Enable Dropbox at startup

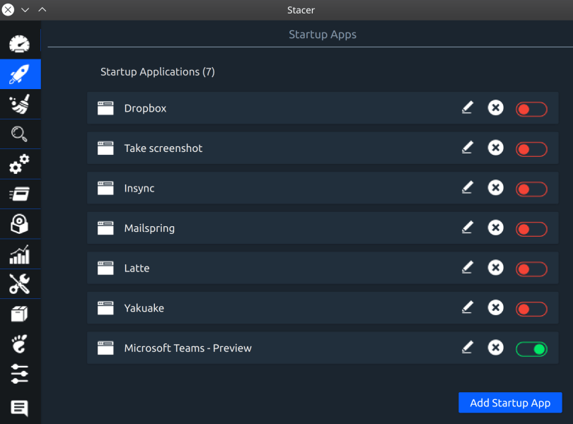click(x=531, y=110)
